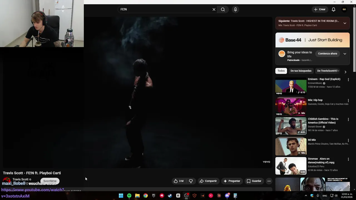The image size is (356, 200).
Task: Open options for Stromae Alors on danse
Action: click(348, 159)
